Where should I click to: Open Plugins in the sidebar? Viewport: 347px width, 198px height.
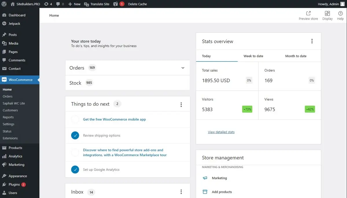20,184
